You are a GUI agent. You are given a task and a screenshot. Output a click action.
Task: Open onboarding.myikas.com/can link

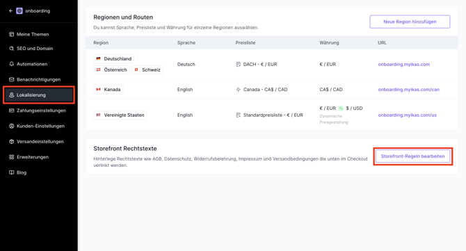click(x=409, y=90)
